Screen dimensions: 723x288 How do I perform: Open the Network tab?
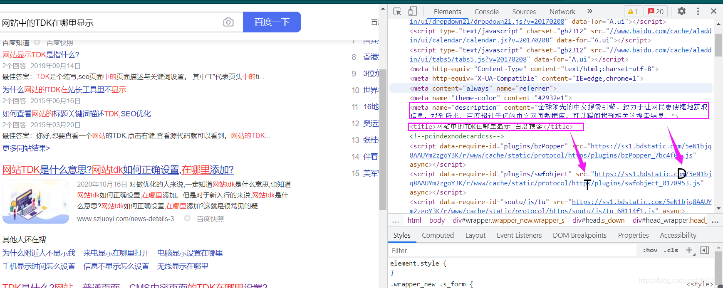pos(562,12)
